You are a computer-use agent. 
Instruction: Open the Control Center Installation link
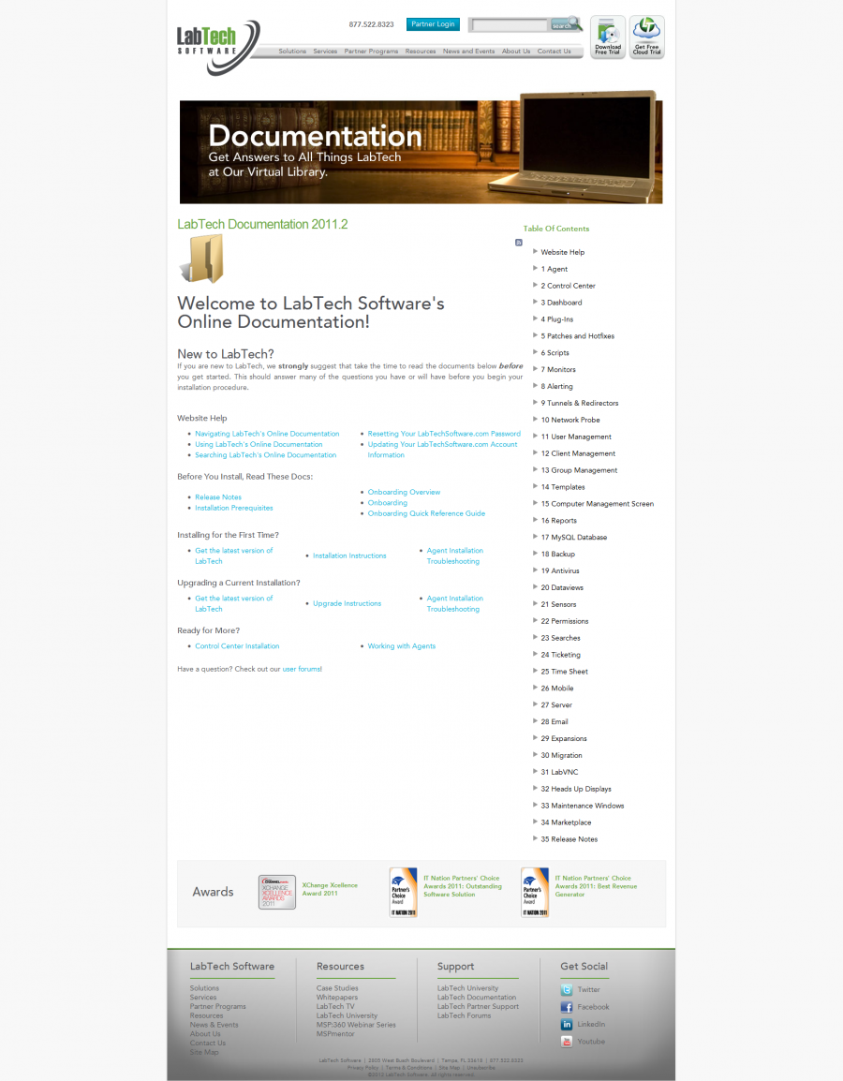[237, 646]
